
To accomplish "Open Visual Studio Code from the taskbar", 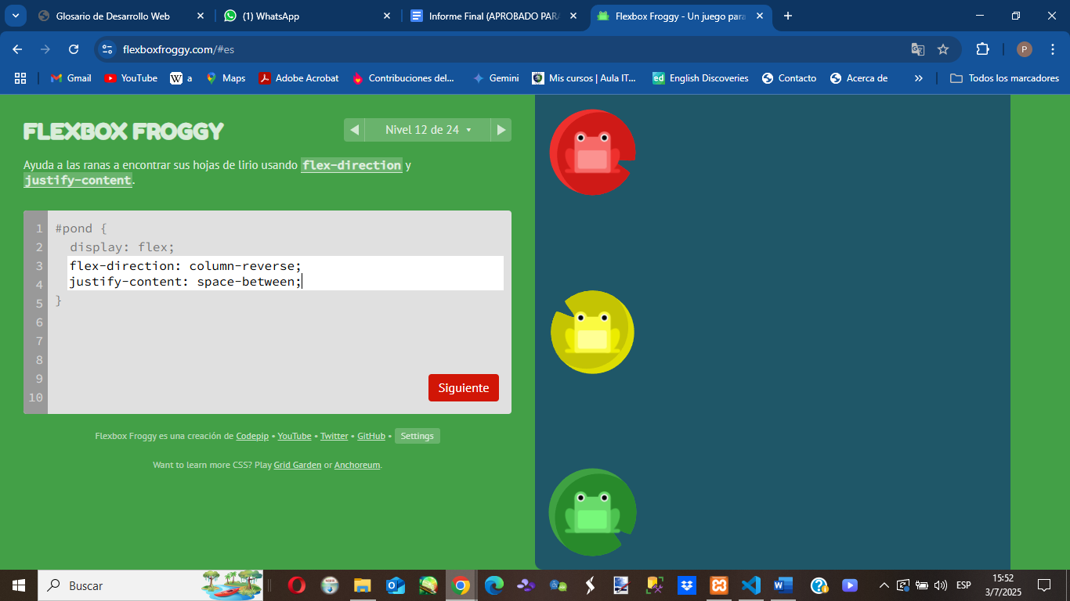I will click(750, 585).
